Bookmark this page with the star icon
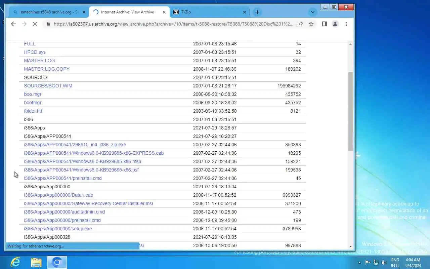The image size is (430, 269). point(311,24)
